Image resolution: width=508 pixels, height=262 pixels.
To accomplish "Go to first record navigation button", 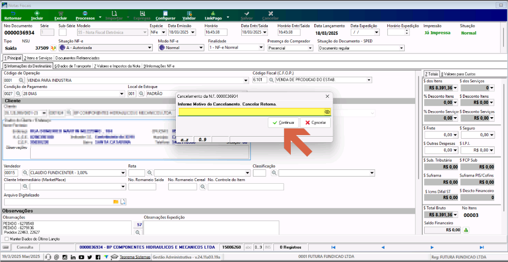I will [333, 247].
